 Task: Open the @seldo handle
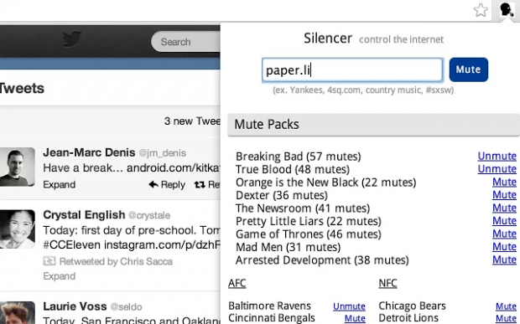[x=126, y=307]
